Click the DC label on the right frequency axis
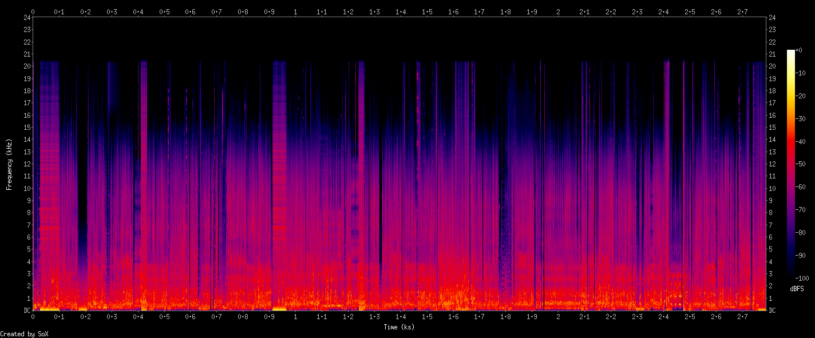Viewport: 815px width, 338px height. pyautogui.click(x=773, y=311)
